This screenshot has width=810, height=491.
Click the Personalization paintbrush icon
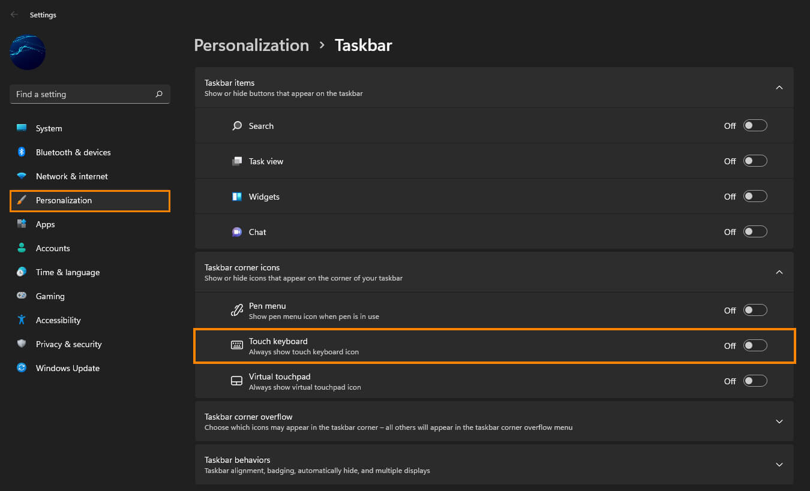click(x=22, y=200)
